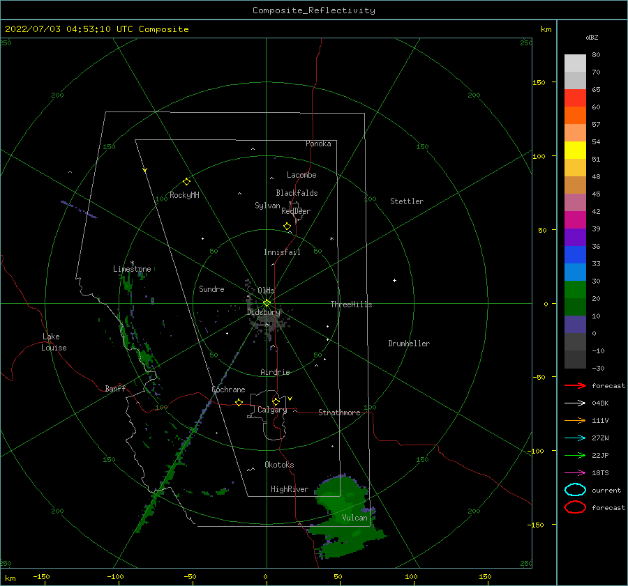Click the cyan current ellipse legend icon
Screen dimensions: 628x586
tap(575, 490)
